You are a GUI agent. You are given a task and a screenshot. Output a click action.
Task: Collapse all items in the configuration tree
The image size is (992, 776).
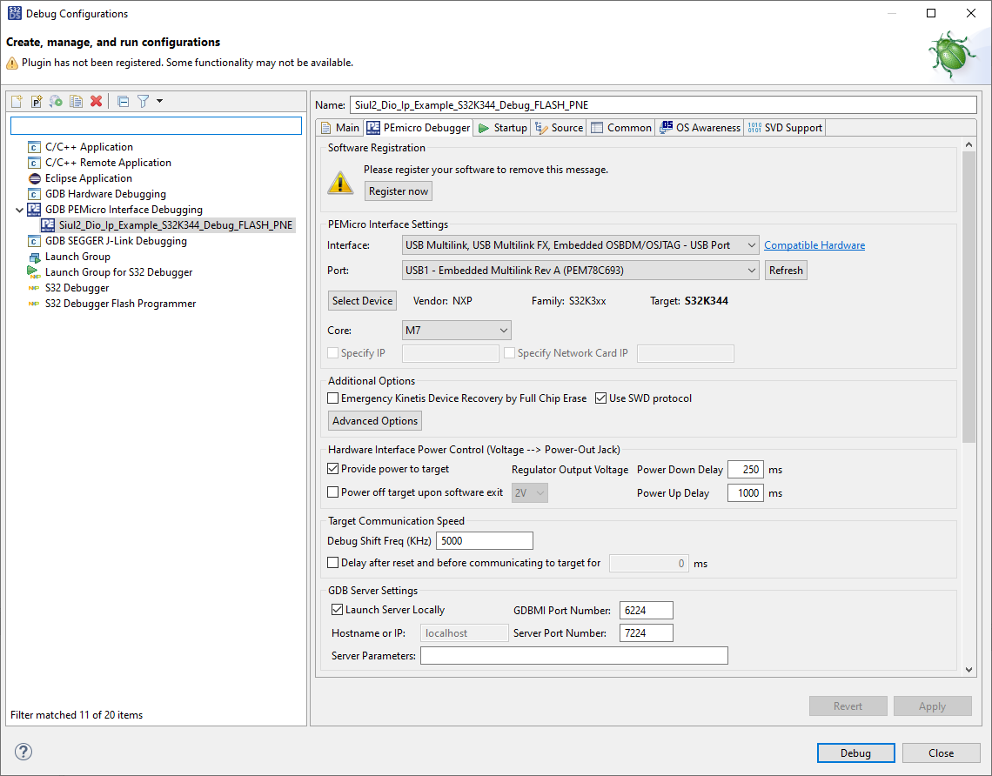pos(122,101)
